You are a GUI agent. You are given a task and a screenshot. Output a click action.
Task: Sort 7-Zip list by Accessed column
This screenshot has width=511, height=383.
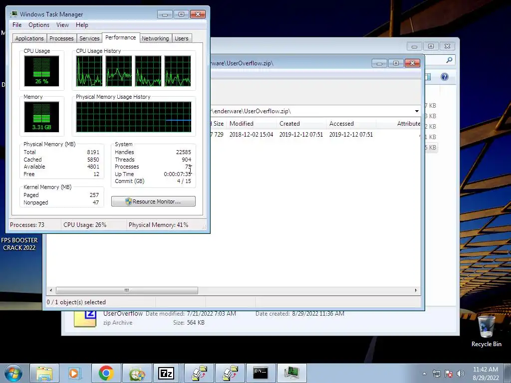[351, 124]
